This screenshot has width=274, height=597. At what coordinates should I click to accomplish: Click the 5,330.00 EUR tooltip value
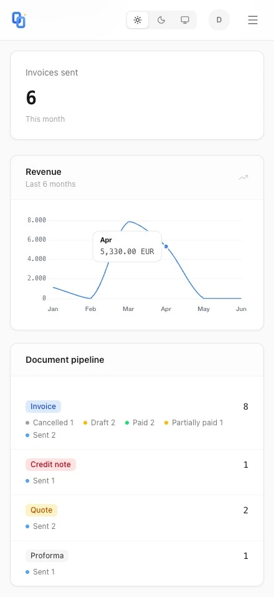(x=127, y=252)
